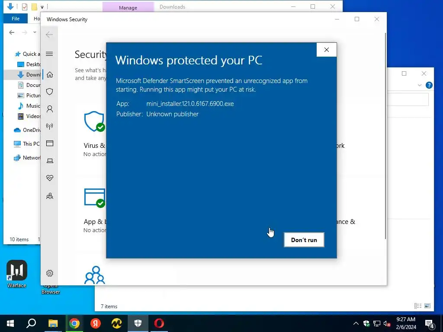
Task: Click the 'Unknown publisher' text
Action: point(172,114)
